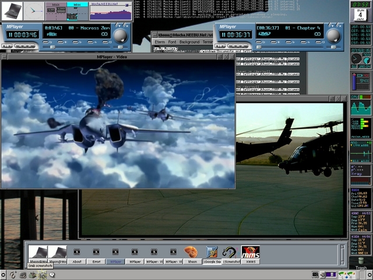Click the plus-icon oval button in Macross MPlayer

pyautogui.click(x=62, y=42)
